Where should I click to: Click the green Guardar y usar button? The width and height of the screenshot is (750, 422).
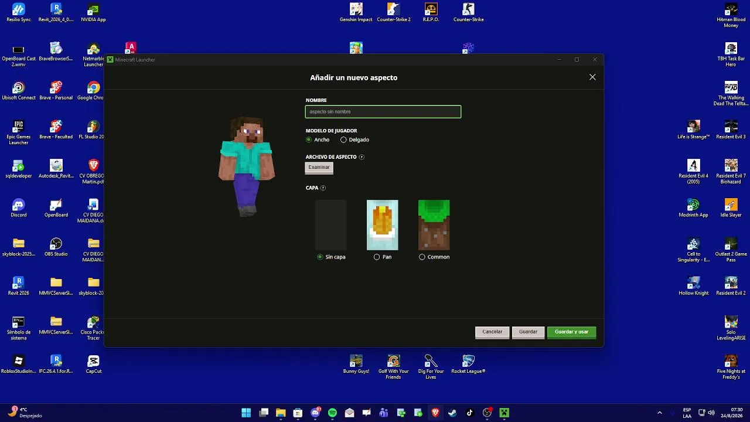(x=571, y=332)
